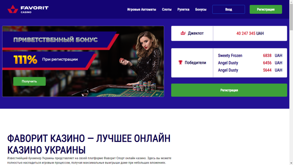Open the Слоты menu item
The height and width of the screenshot is (165, 293).
[x=167, y=9]
